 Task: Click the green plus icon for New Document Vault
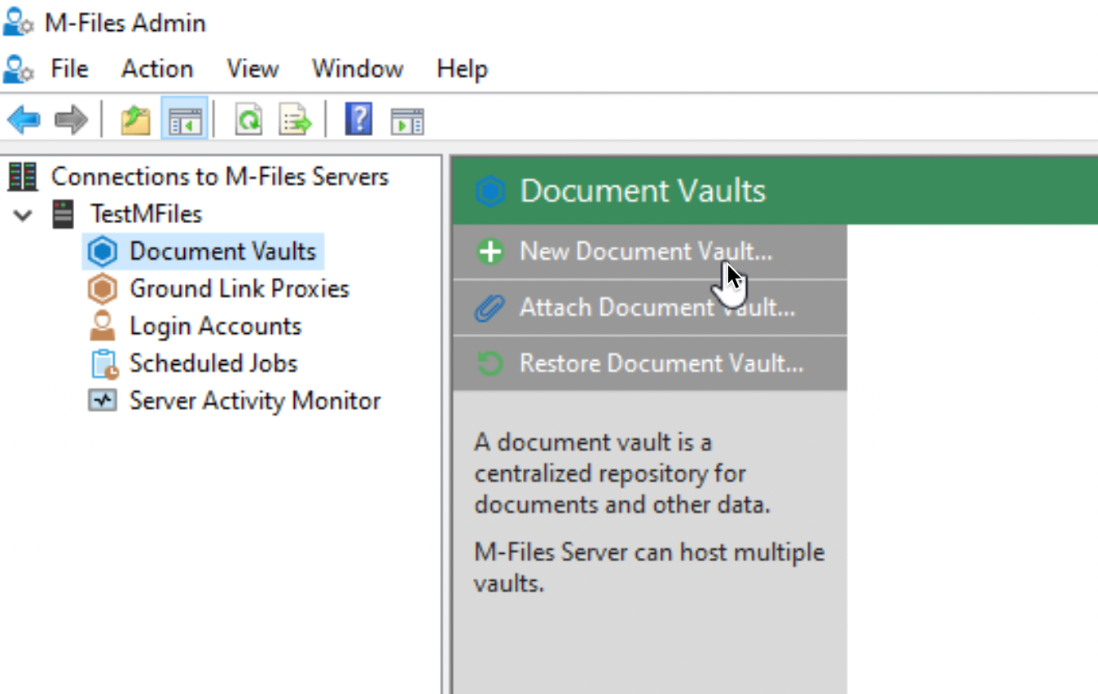tap(490, 252)
